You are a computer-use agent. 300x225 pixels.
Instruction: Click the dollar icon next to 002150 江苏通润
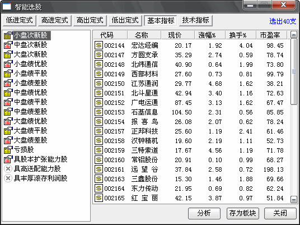point(99,84)
